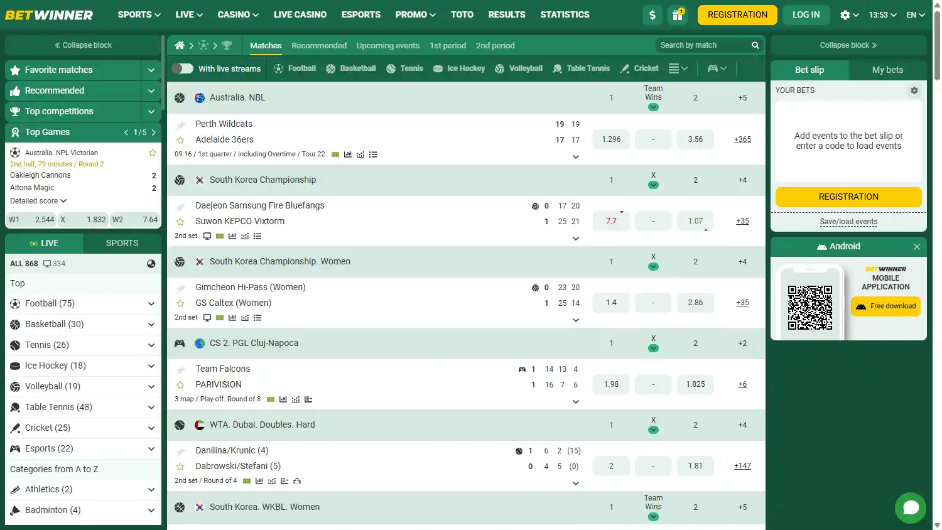Collapse the left sidebar block
This screenshot has width=942, height=530.
(x=83, y=45)
